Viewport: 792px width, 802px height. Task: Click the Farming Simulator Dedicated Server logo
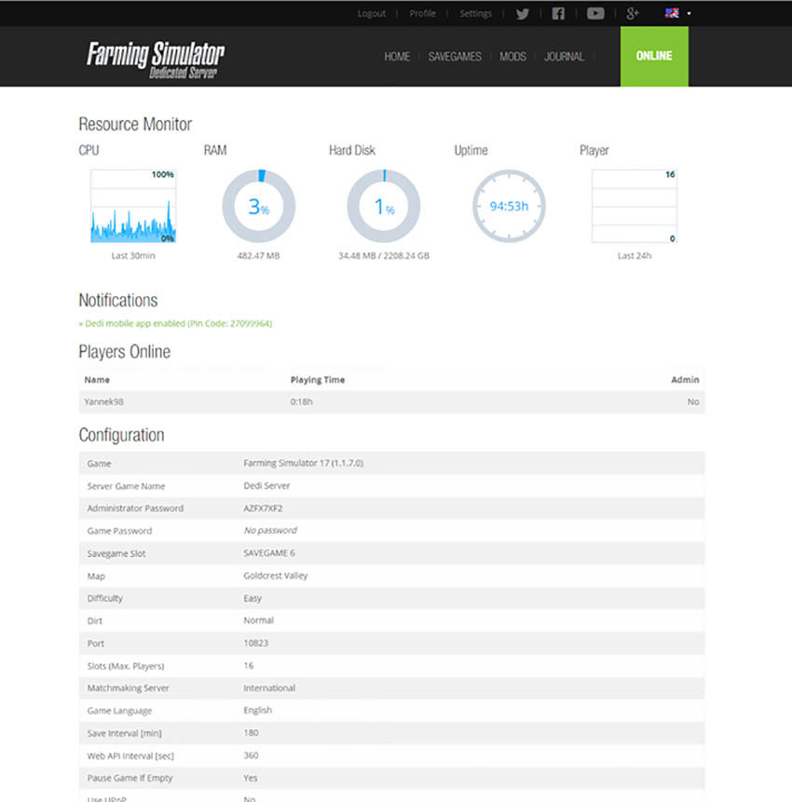pyautogui.click(x=156, y=60)
